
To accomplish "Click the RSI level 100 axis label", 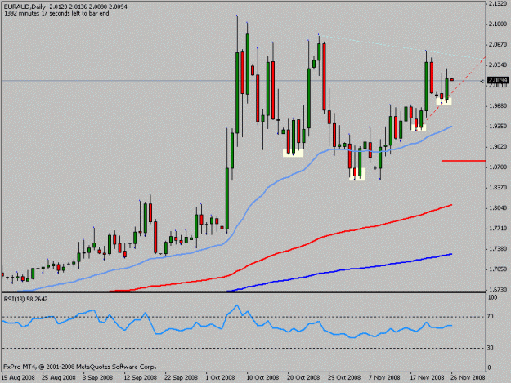I will coord(492,297).
